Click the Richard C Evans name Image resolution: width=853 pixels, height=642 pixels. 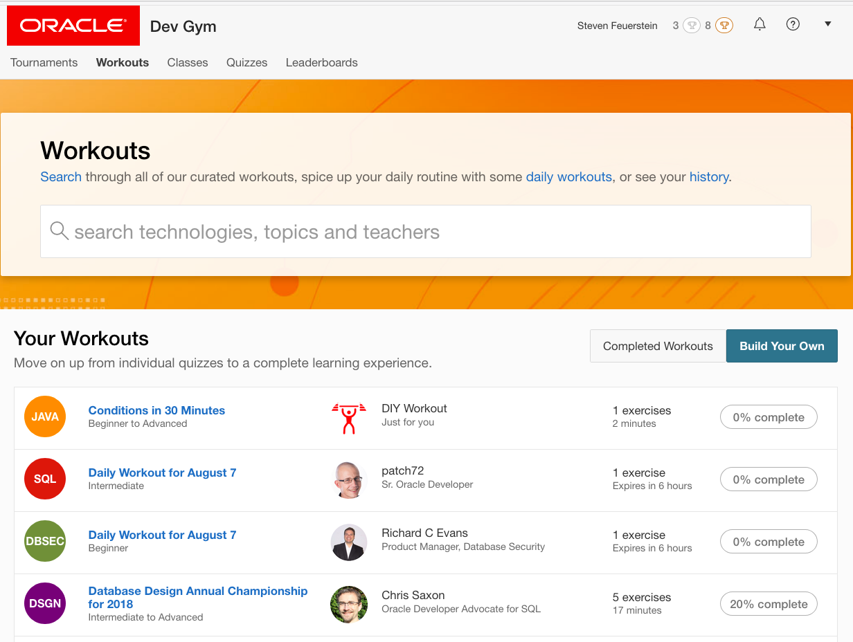pos(424,533)
